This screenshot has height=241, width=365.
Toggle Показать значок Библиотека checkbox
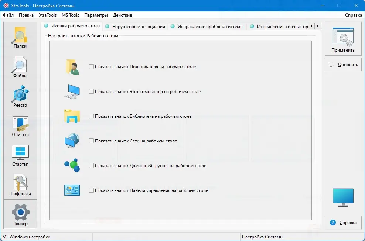[x=91, y=116]
